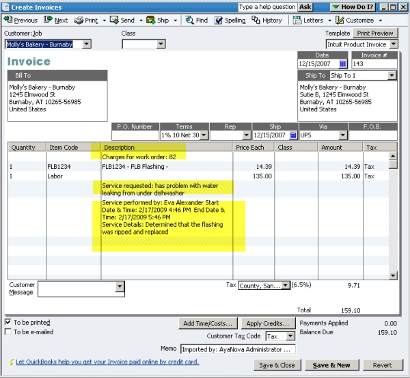Expand the Ship To dropdown

click(x=392, y=76)
